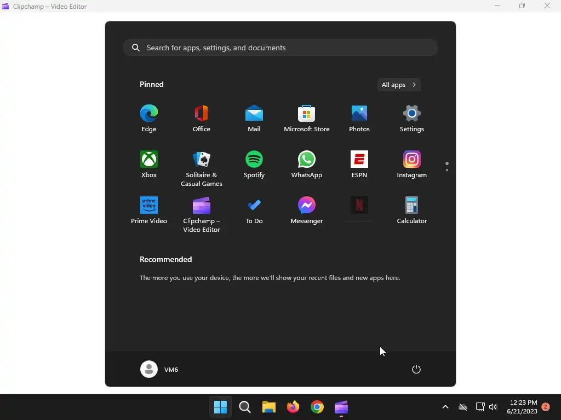Launch the To Do app
561x420 pixels.
254,211
